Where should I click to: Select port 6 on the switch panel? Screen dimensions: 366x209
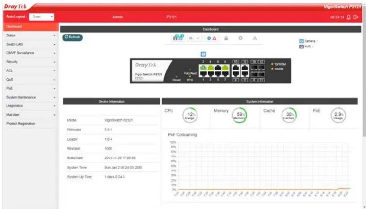218,68
